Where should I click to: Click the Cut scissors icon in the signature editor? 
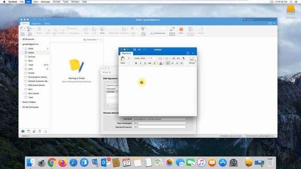(x=129, y=58)
